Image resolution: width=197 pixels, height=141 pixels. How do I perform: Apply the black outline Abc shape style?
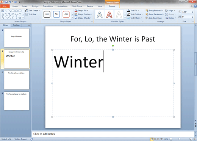47,14
